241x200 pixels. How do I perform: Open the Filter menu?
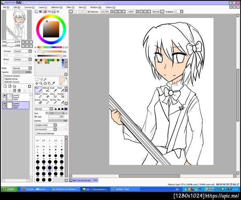[x=70, y=7]
